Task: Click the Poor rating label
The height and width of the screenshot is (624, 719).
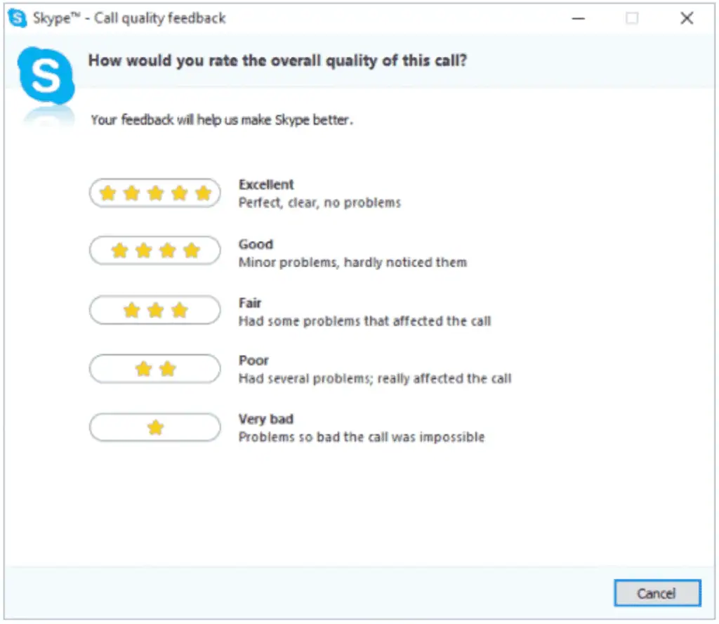Action: 253,360
